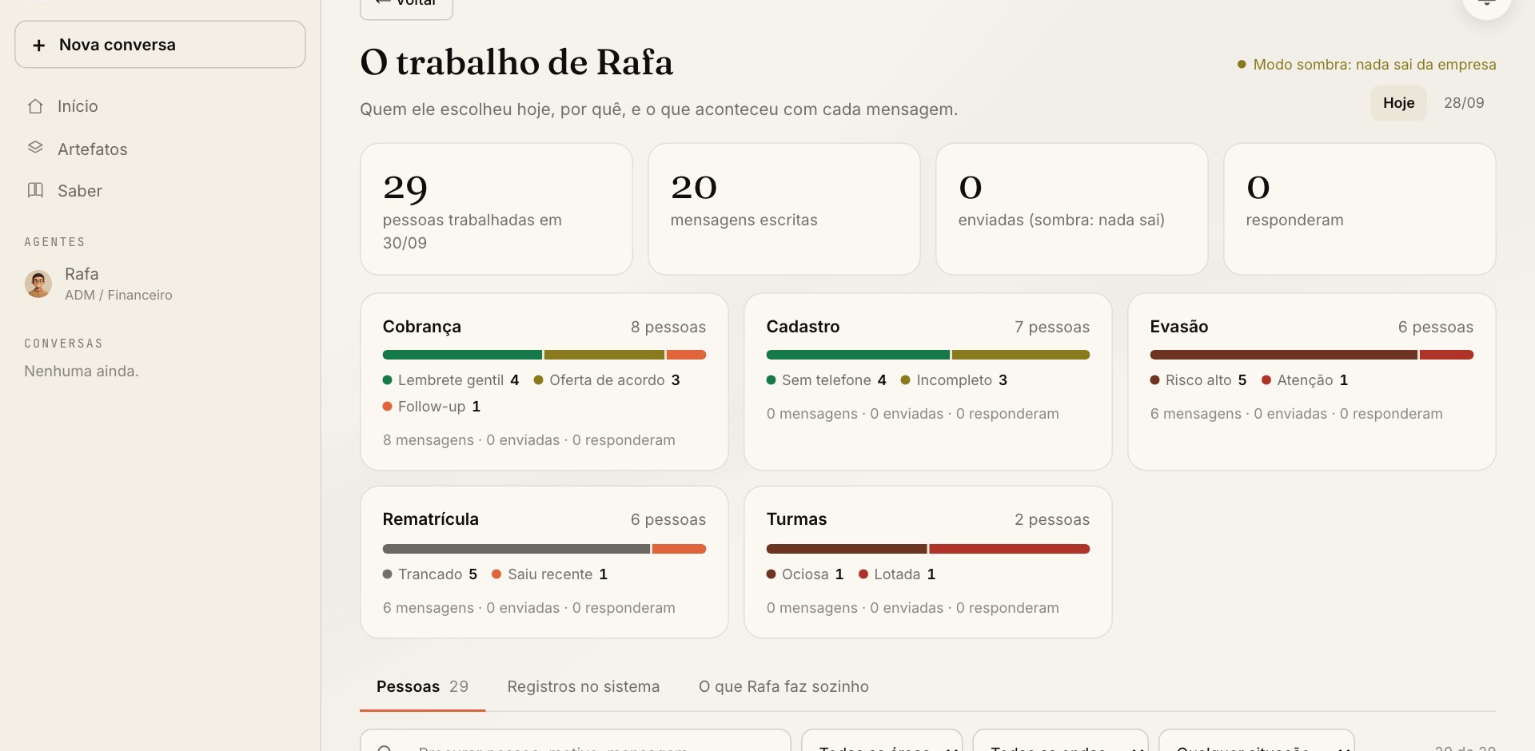The height and width of the screenshot is (751, 1535).
Task: Click the Voltar back arrow button
Action: [406, 5]
